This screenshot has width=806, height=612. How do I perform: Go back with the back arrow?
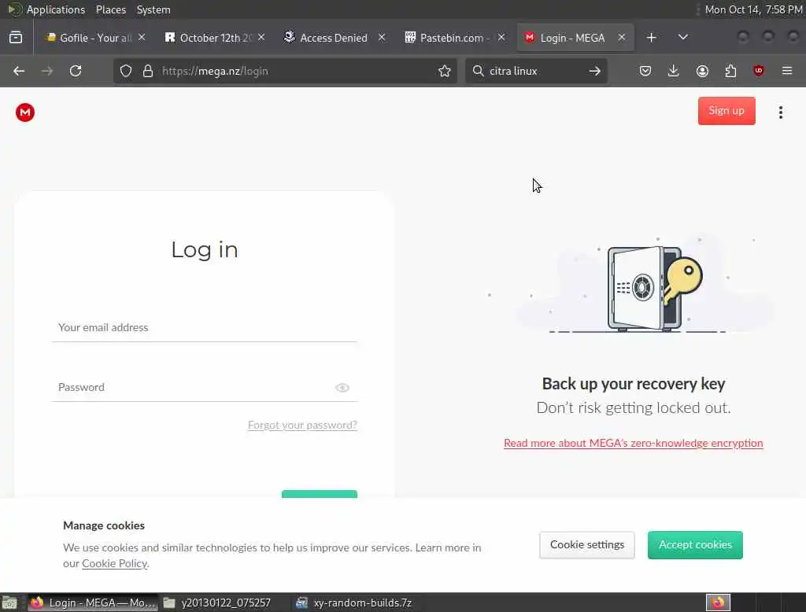click(19, 71)
